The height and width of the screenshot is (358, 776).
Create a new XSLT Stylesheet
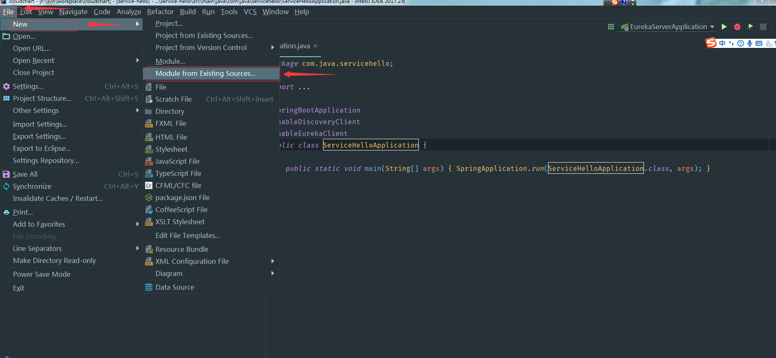coord(211,222)
